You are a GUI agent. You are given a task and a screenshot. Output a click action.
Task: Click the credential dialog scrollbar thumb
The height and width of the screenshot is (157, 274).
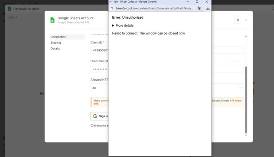[x=246, y=100]
